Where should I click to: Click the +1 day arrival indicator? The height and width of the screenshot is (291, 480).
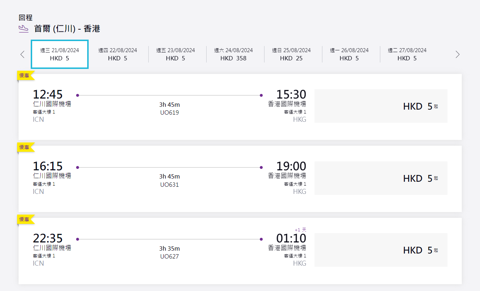[x=300, y=230]
